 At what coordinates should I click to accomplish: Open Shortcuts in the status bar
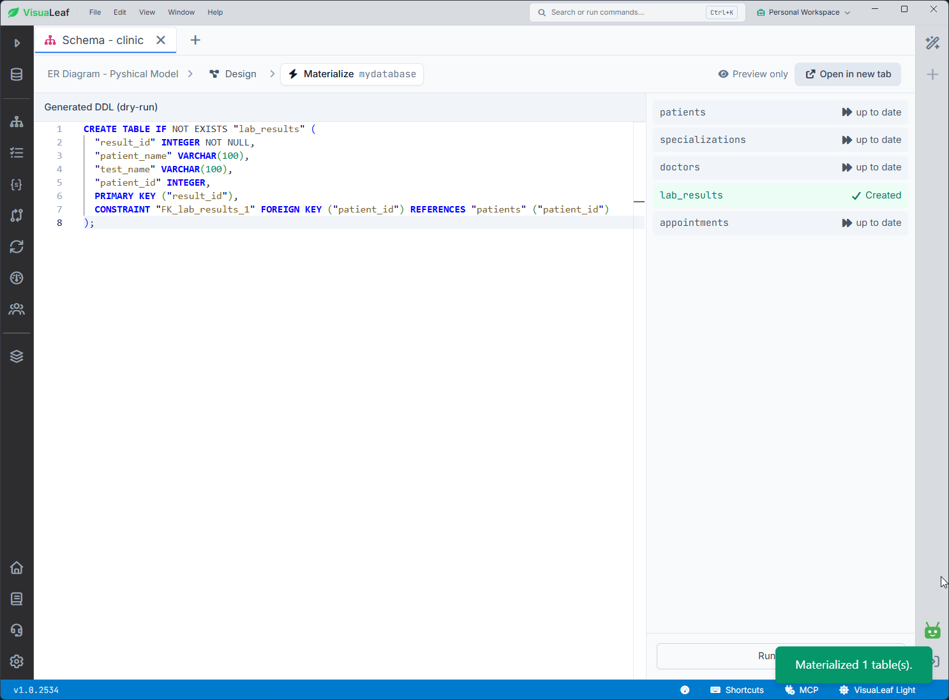coord(737,690)
